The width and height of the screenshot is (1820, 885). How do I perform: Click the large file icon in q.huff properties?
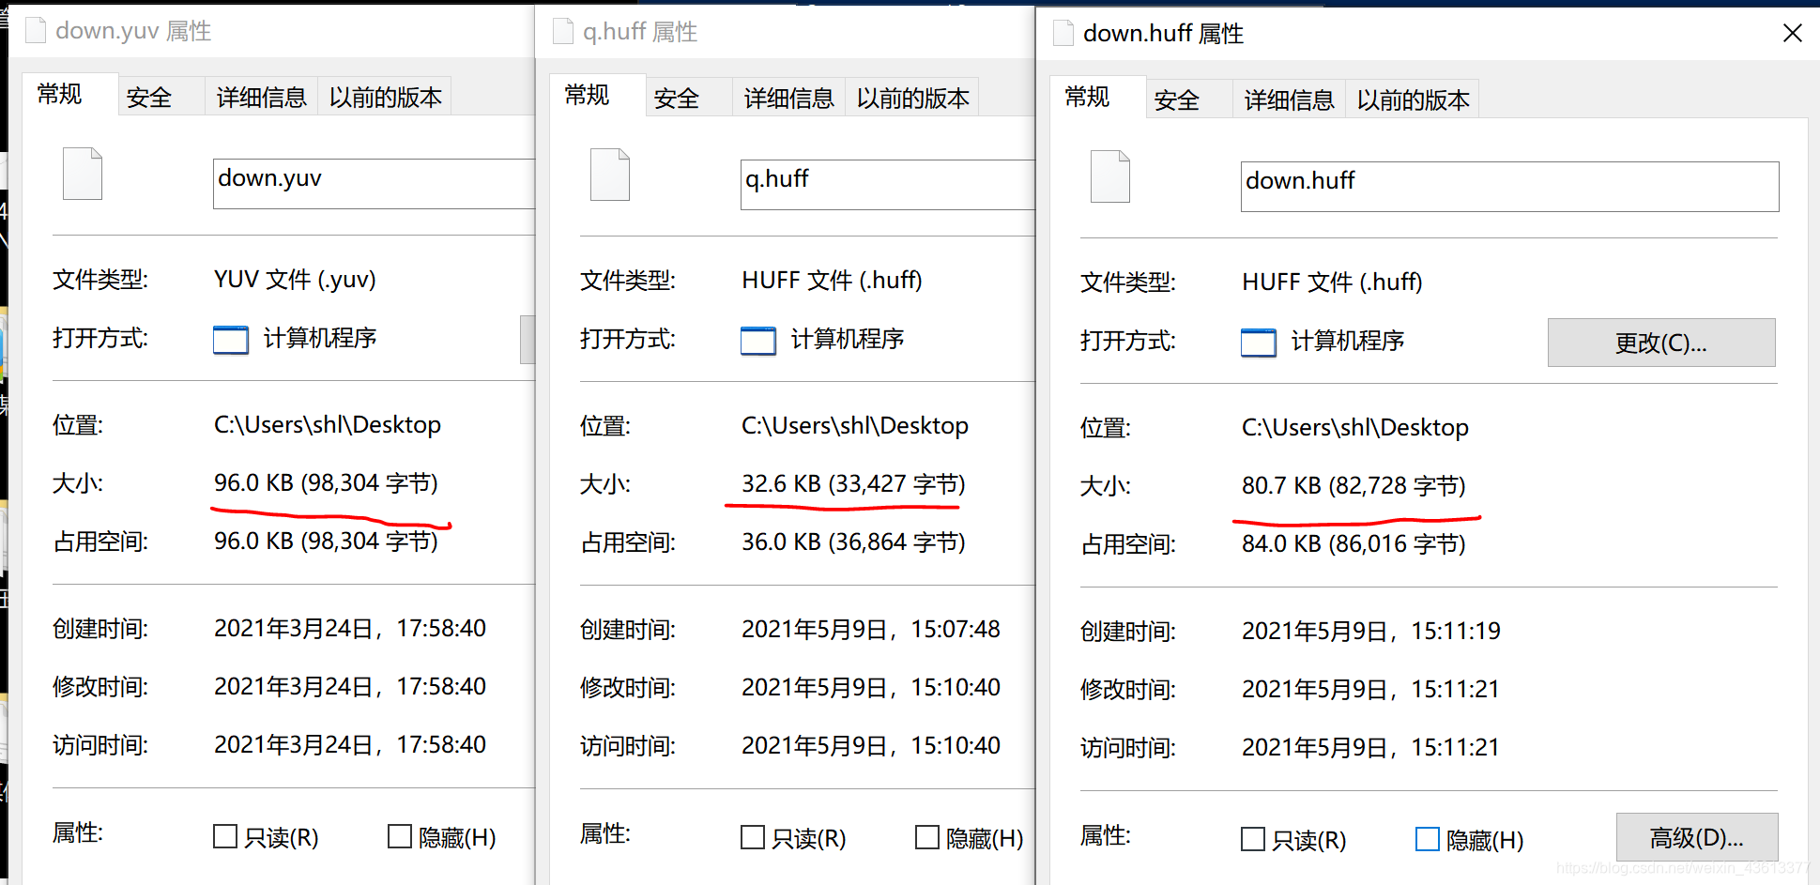point(610,175)
